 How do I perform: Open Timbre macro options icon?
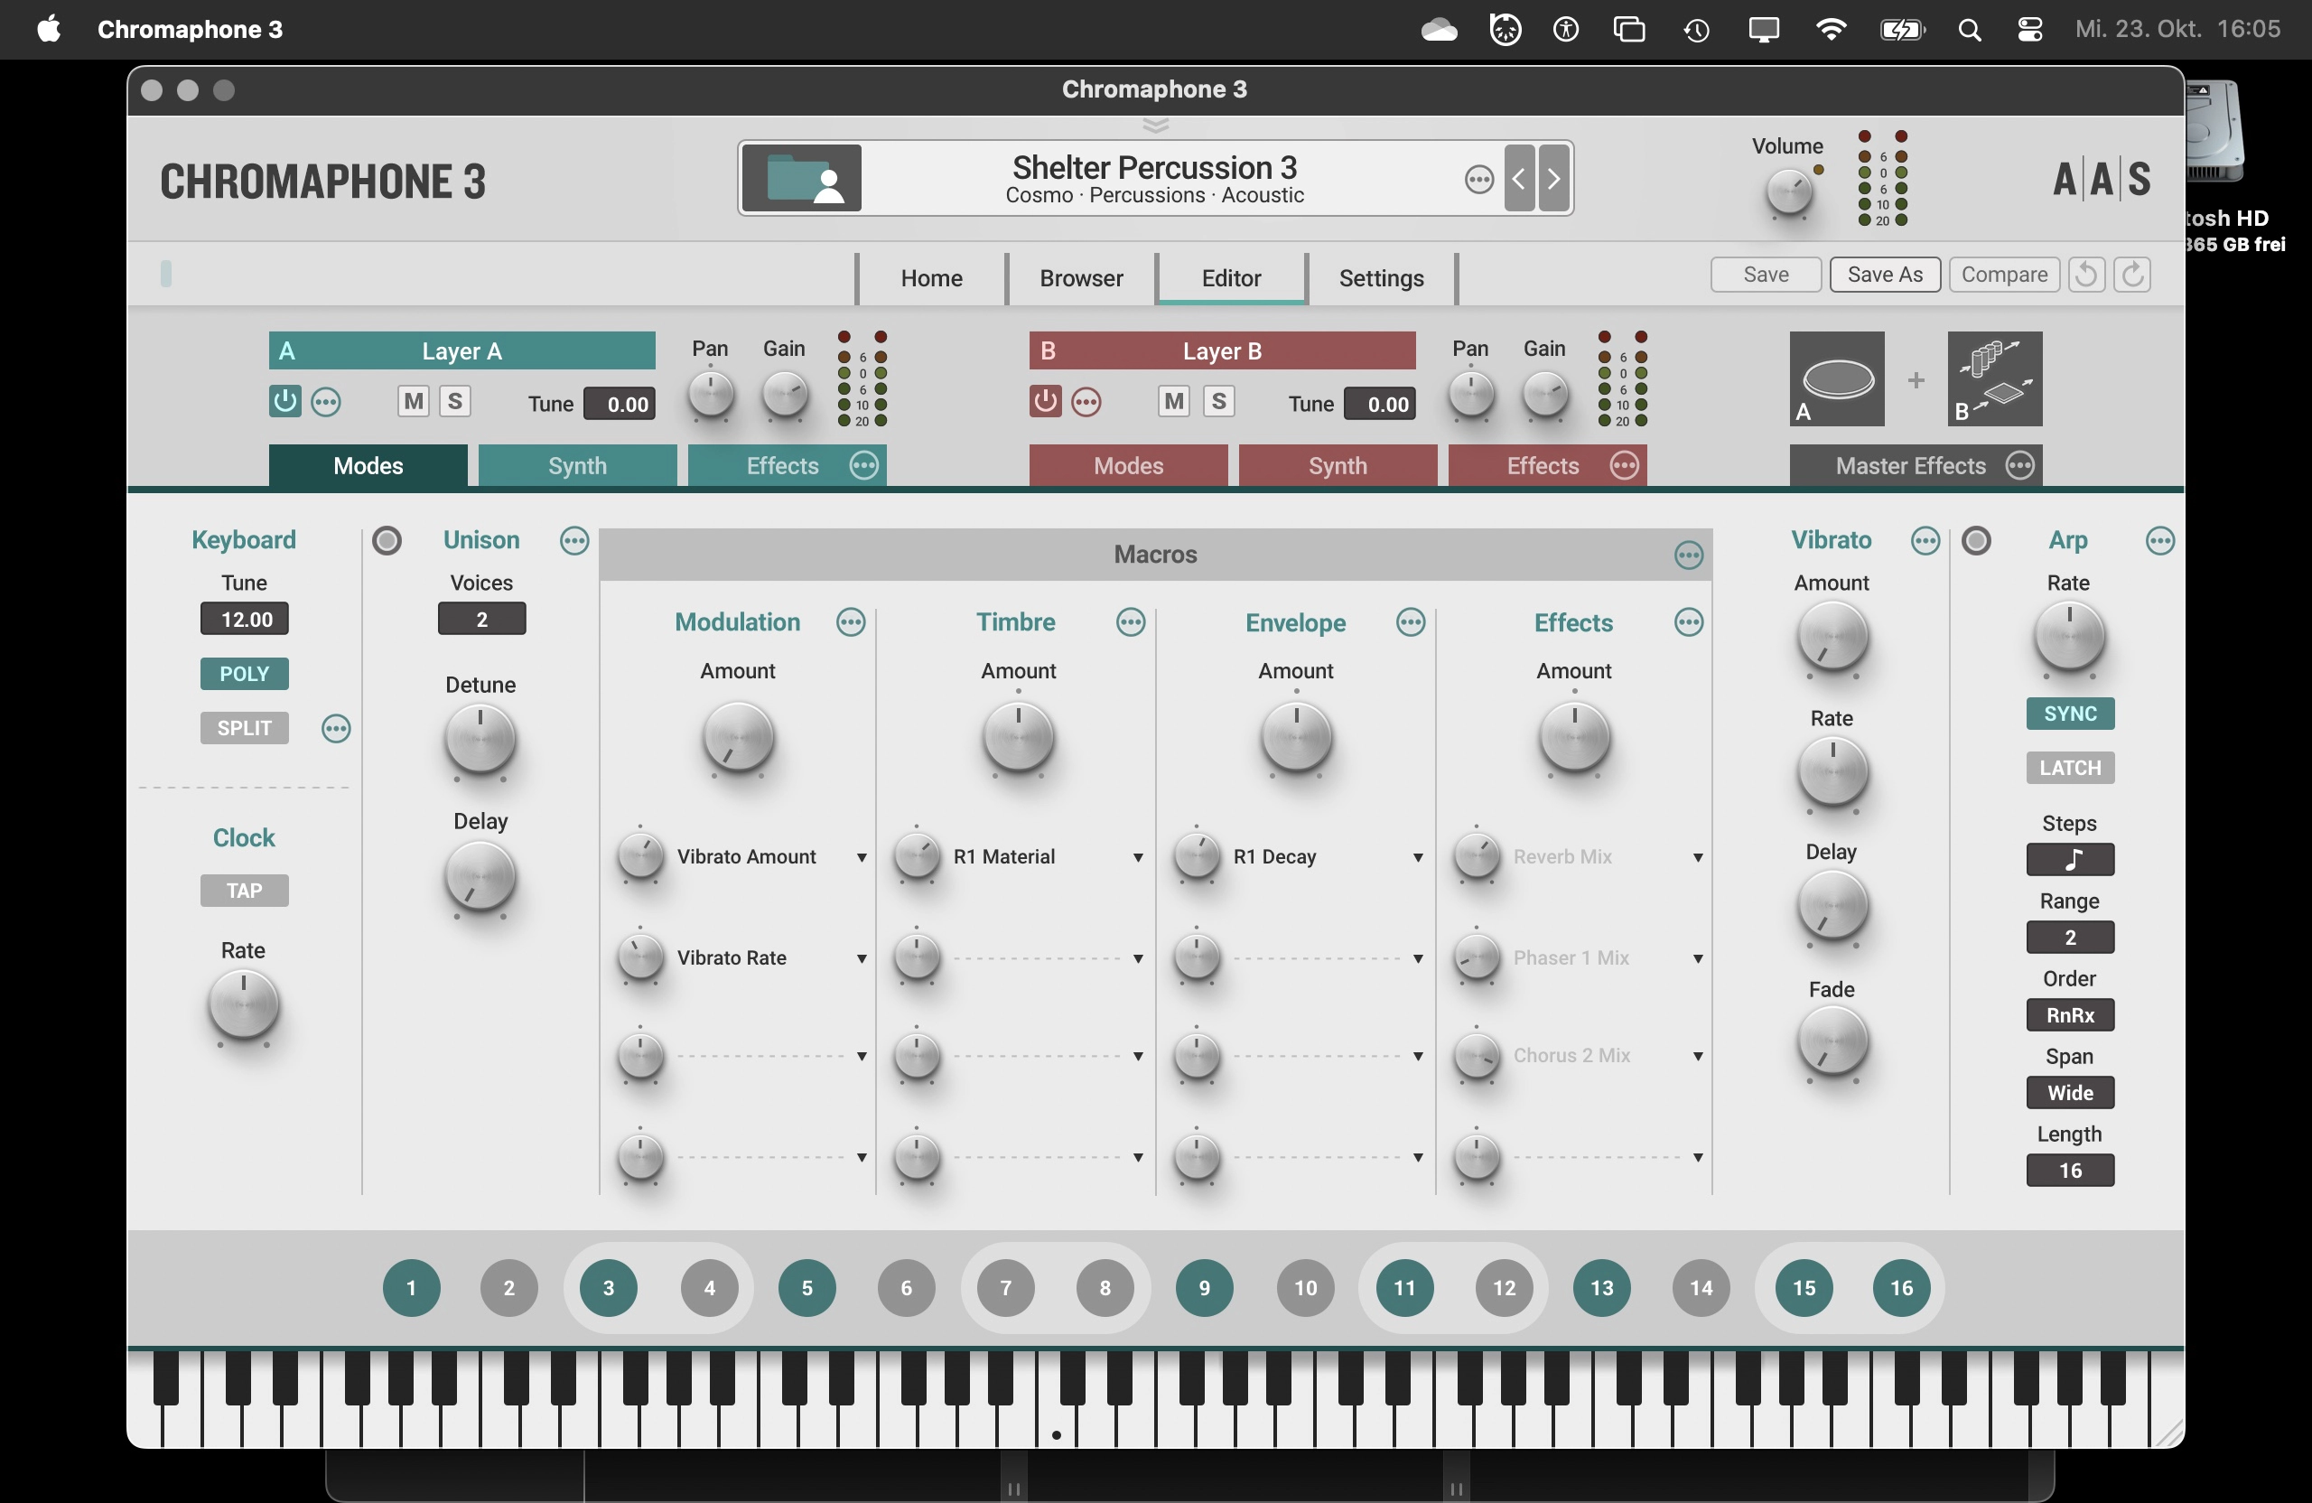(1130, 621)
